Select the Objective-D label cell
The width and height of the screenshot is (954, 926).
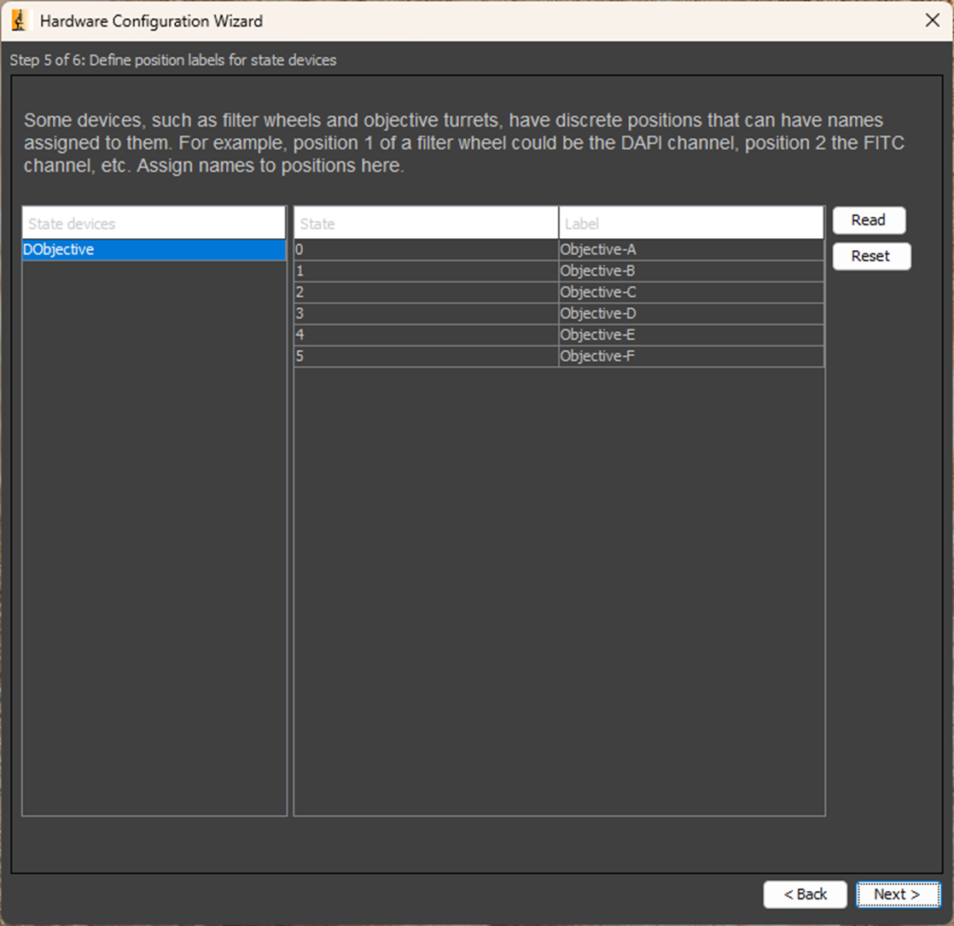click(691, 314)
